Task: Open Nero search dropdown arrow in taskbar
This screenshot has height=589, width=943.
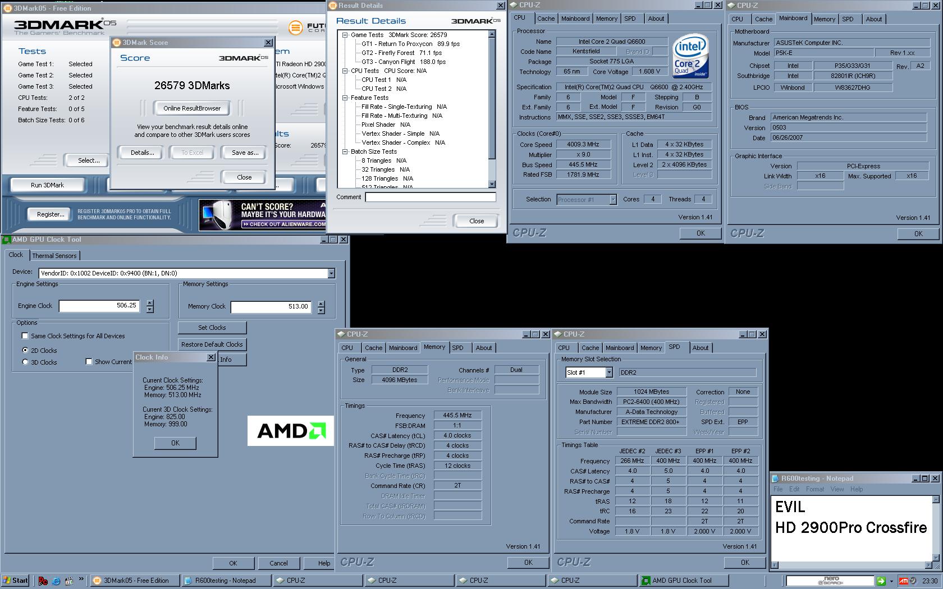Action: 891,581
